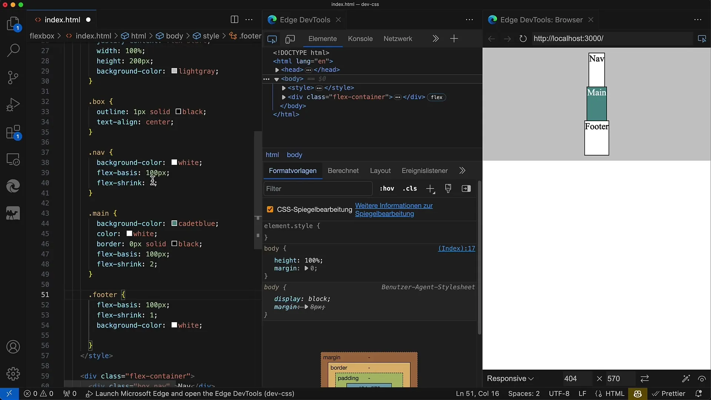The height and width of the screenshot is (400, 711).
Task: Toggle device emulation in DevTools
Action: point(290,39)
